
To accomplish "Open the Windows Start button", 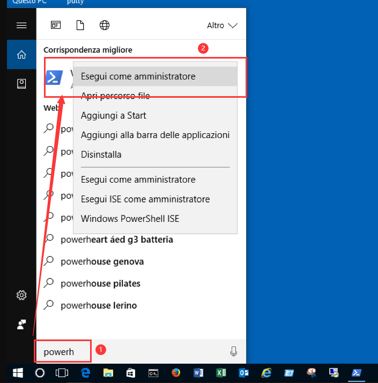I will (x=18, y=373).
